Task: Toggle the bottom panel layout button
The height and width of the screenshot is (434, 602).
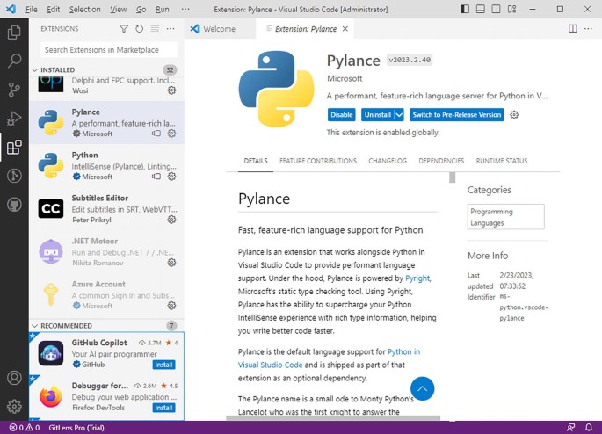Action: (482, 9)
